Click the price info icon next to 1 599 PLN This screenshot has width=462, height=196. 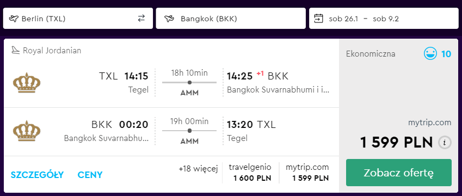point(445,143)
